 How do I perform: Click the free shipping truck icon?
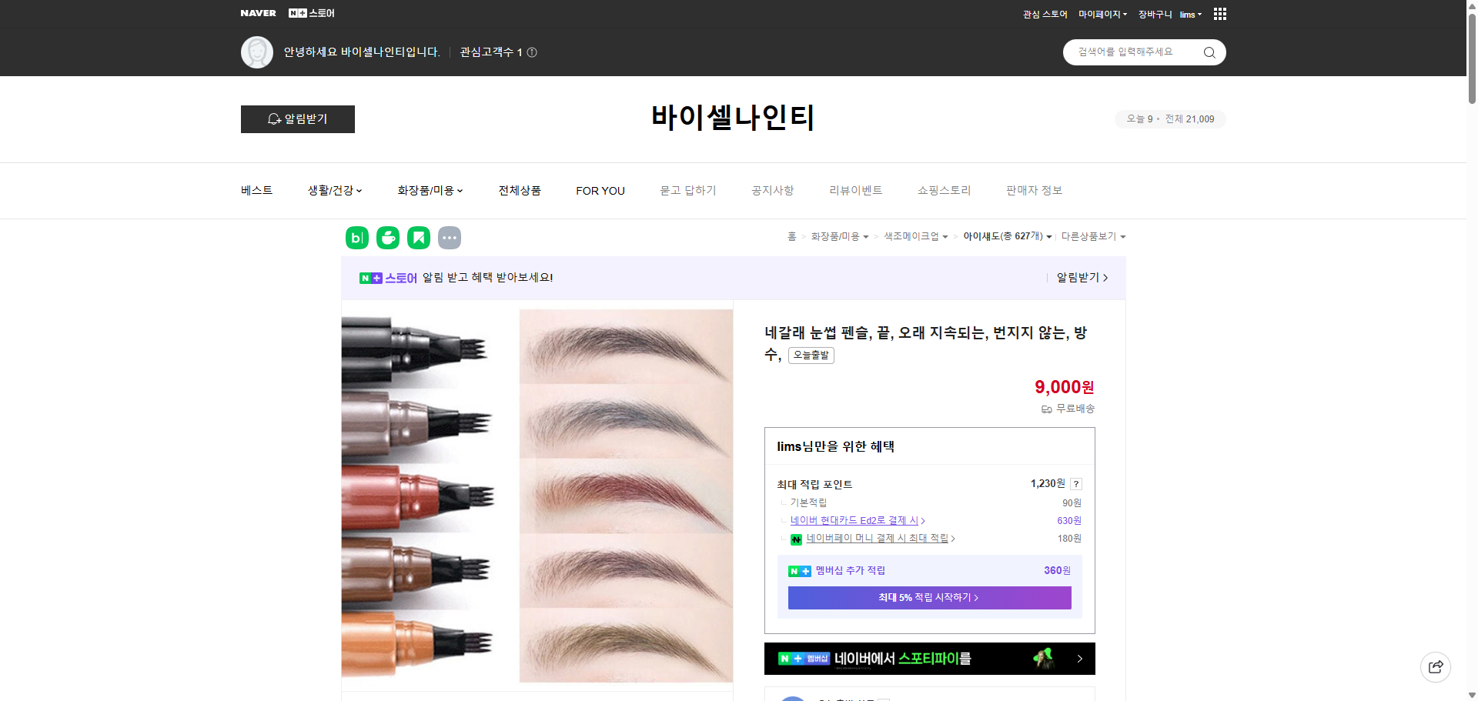[1045, 409]
